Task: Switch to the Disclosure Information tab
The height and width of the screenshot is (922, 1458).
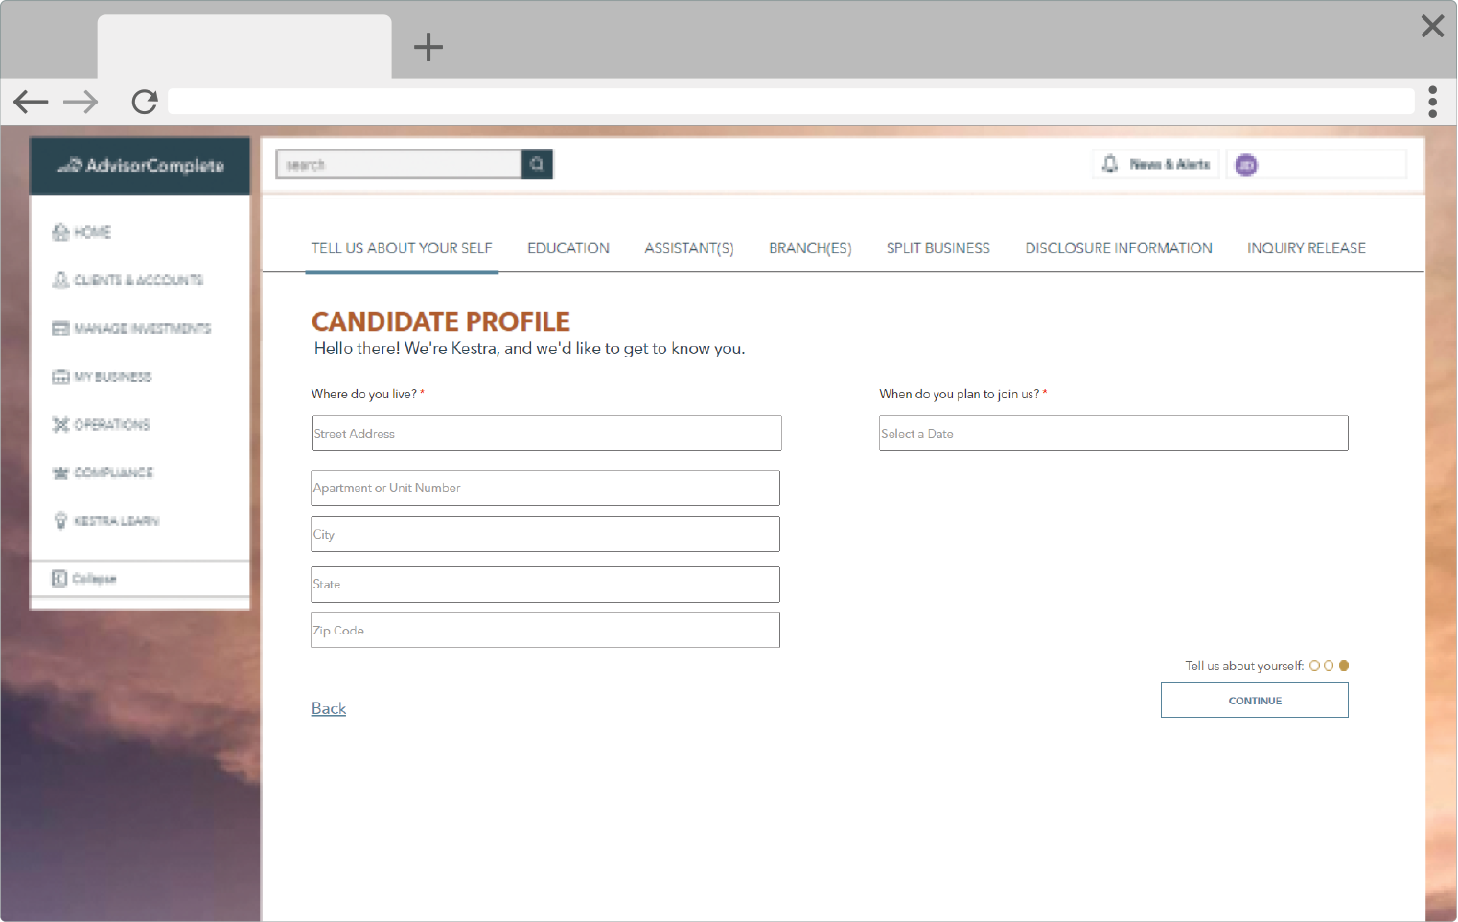Action: tap(1118, 248)
